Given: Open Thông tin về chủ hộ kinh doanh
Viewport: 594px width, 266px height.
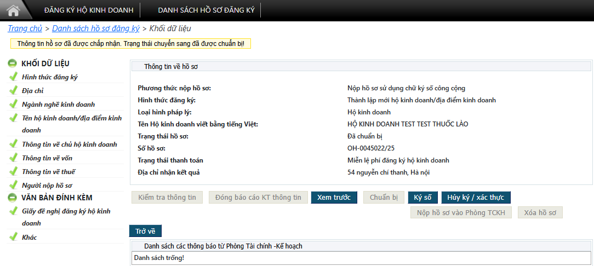Looking at the screenshot, I should tap(70, 144).
